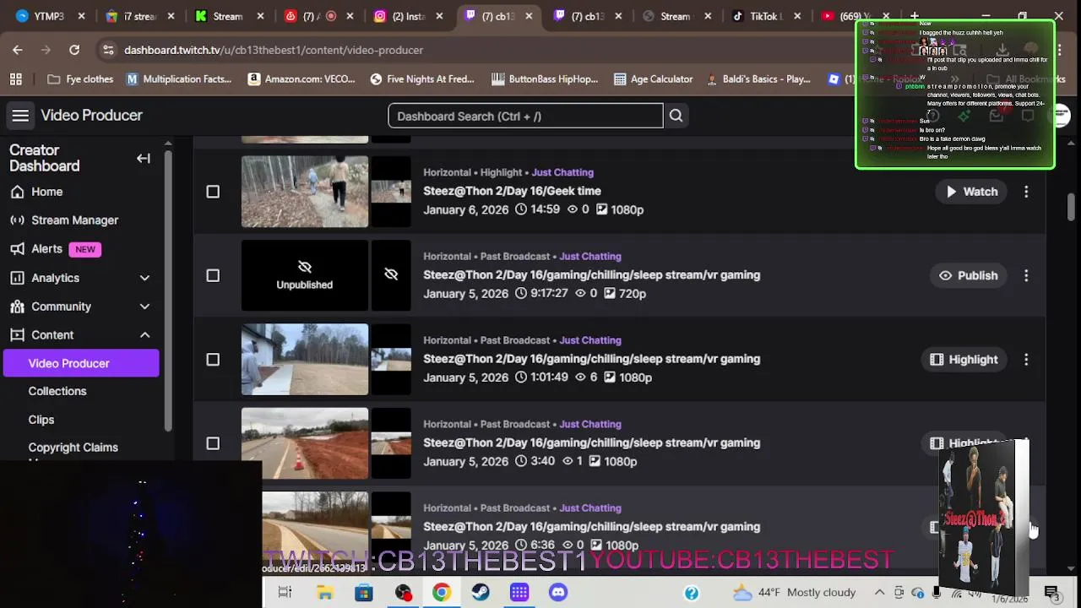Open the Five Nights At Fred... bookmark

[x=422, y=79]
